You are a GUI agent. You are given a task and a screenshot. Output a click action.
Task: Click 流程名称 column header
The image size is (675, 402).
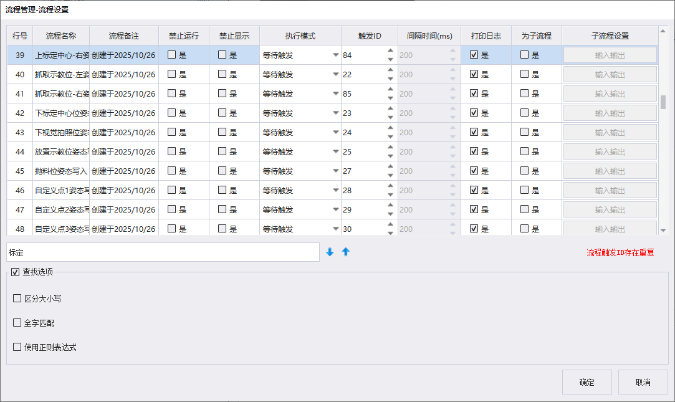pos(61,36)
